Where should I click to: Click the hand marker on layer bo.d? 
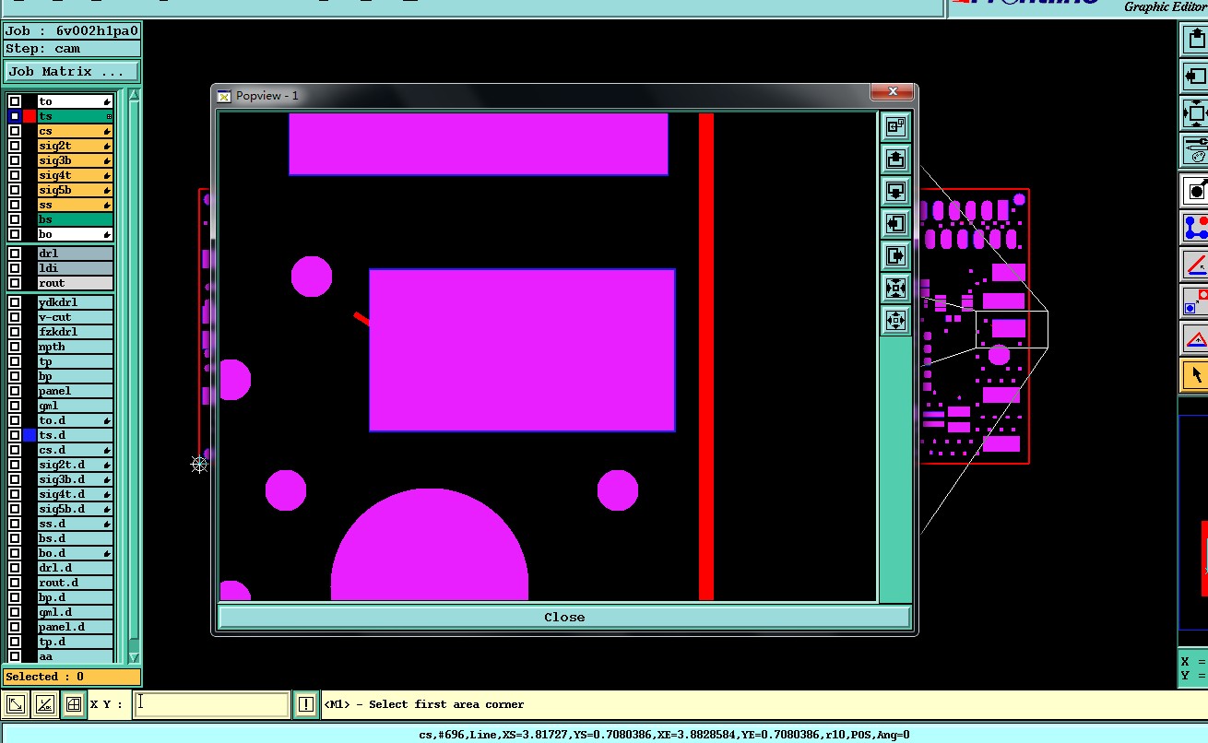pos(108,553)
